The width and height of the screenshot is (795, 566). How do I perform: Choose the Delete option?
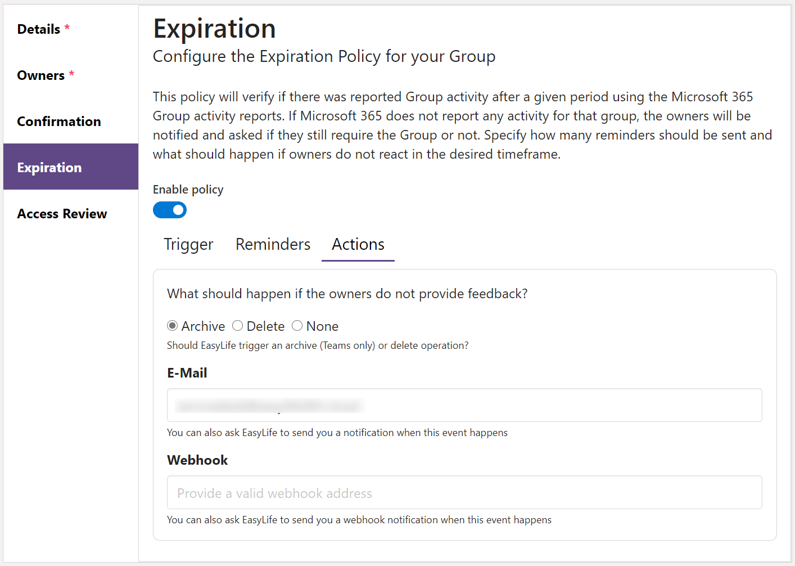click(237, 326)
